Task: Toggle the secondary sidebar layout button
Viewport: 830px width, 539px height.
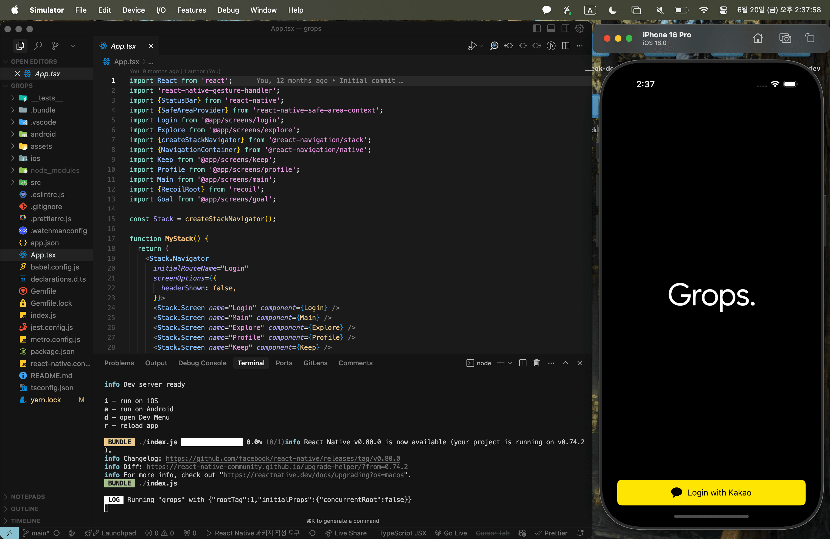Action: point(565,28)
